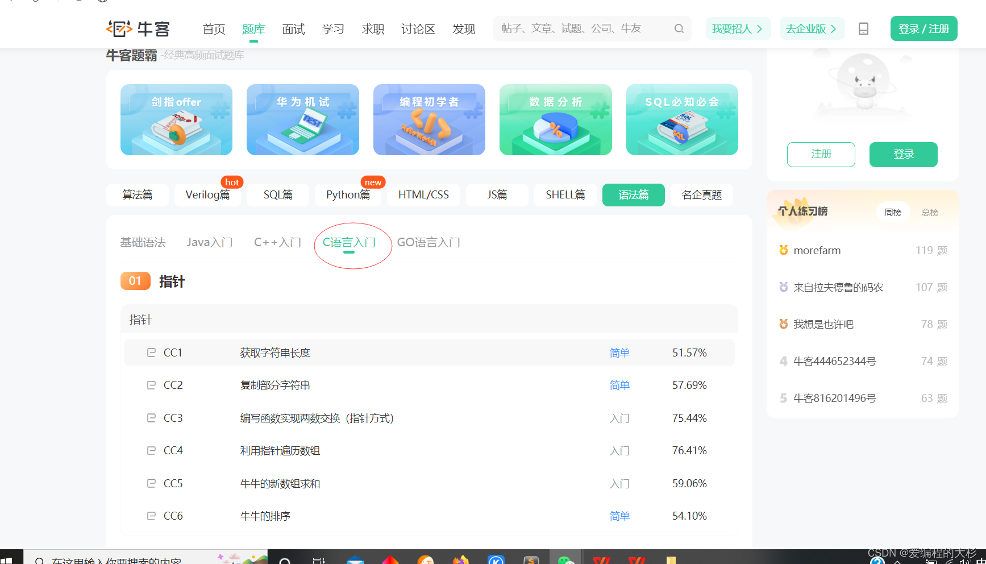This screenshot has width=986, height=564.
Task: Open problem 利用指针遍历数组
Action: point(280,450)
